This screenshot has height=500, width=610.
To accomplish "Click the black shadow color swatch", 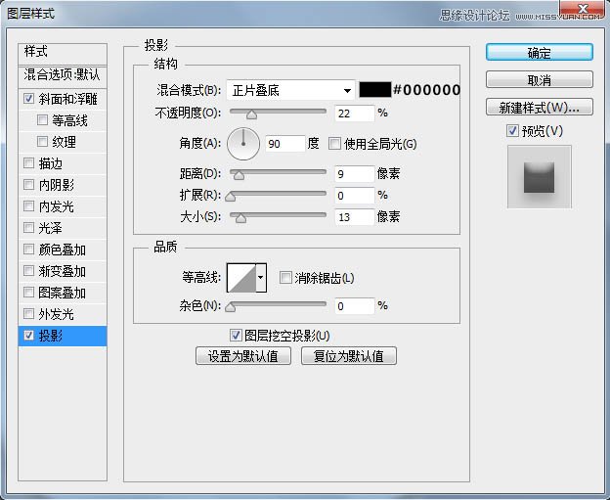I will coord(375,90).
